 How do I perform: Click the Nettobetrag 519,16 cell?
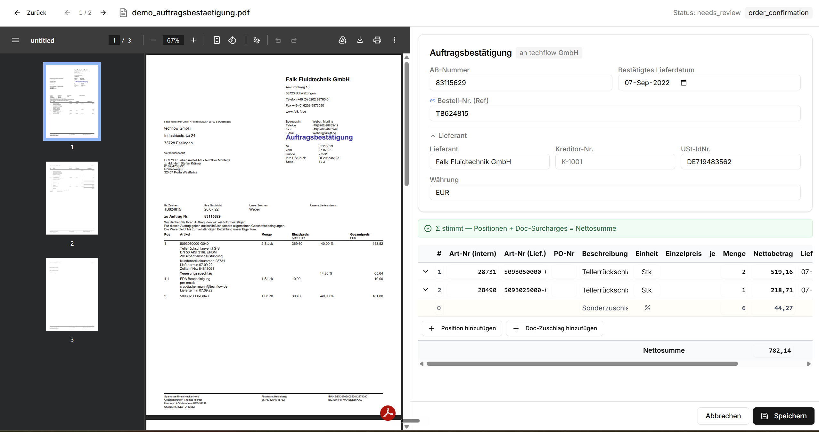pyautogui.click(x=773, y=272)
